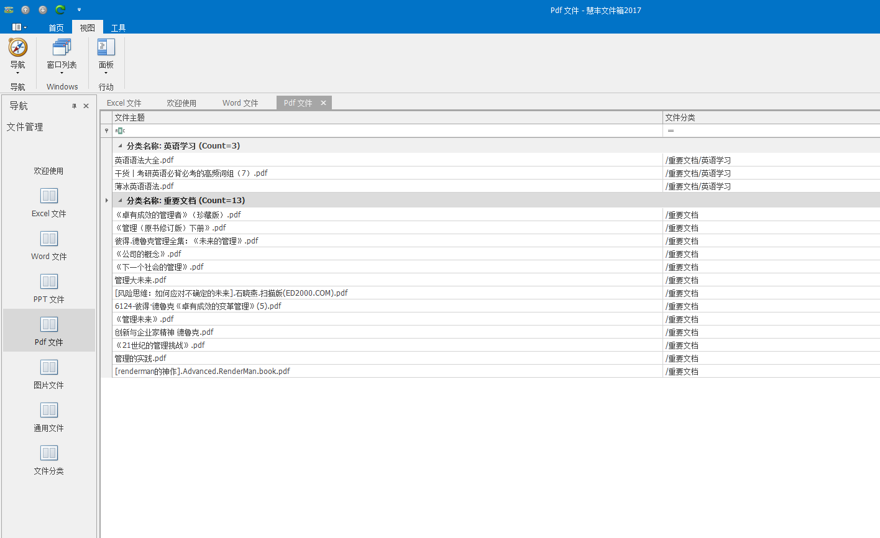Select row 创新与企业家精神 德鲁克.pdf
The image size is (880, 538).
387,332
